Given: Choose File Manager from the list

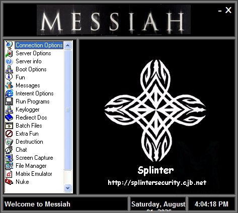Looking at the screenshot, I should (x=31, y=166).
